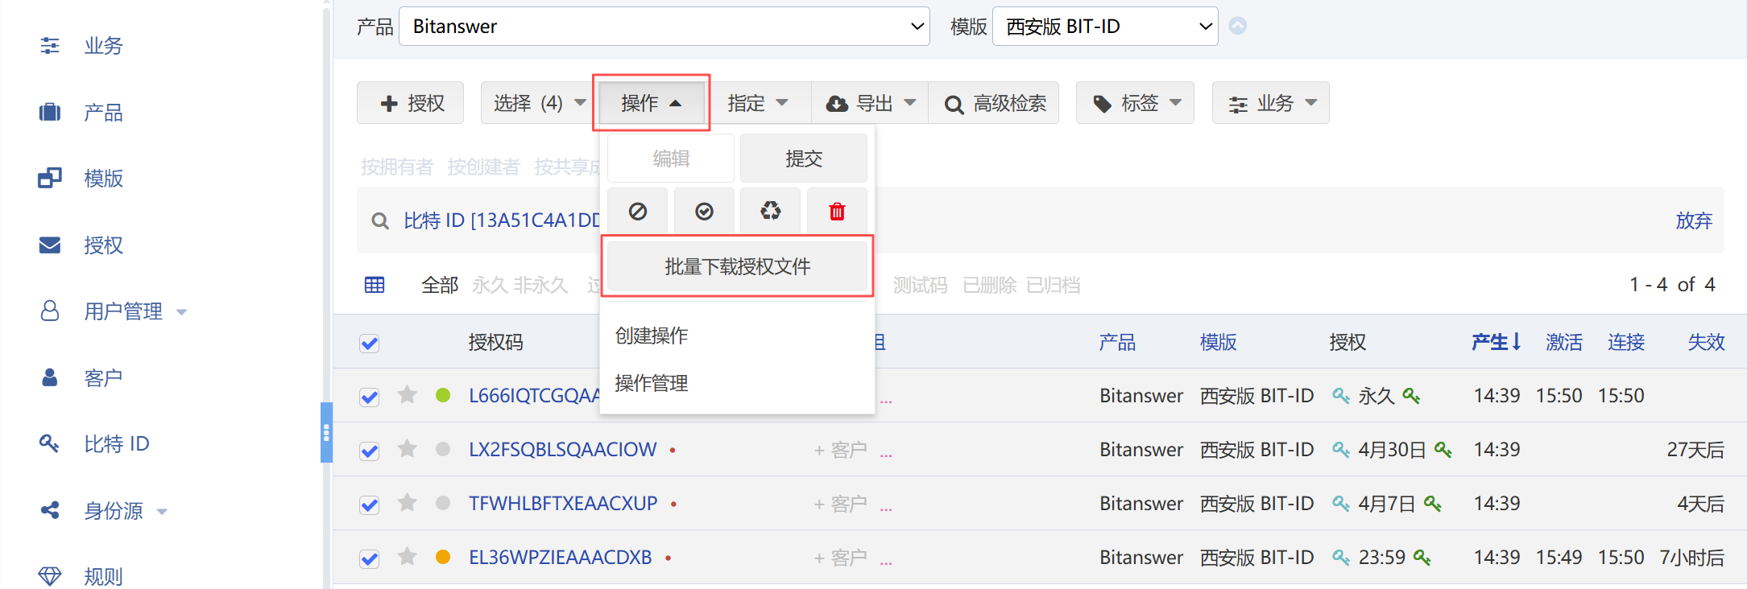Switch to the 非永久 filter tab
1747x589 pixels.
click(541, 285)
